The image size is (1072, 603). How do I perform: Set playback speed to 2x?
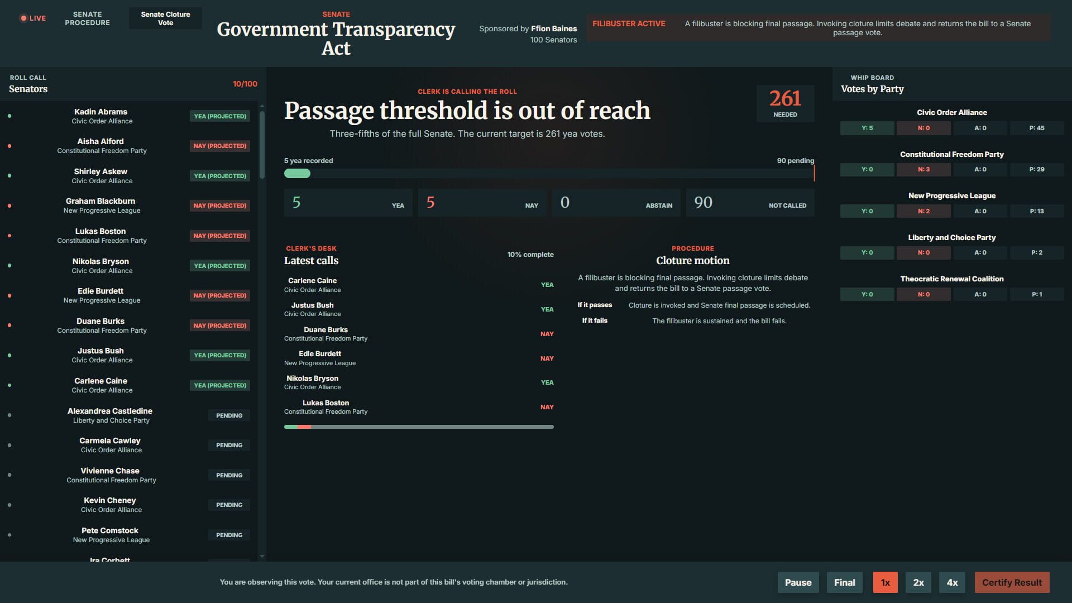pos(918,582)
